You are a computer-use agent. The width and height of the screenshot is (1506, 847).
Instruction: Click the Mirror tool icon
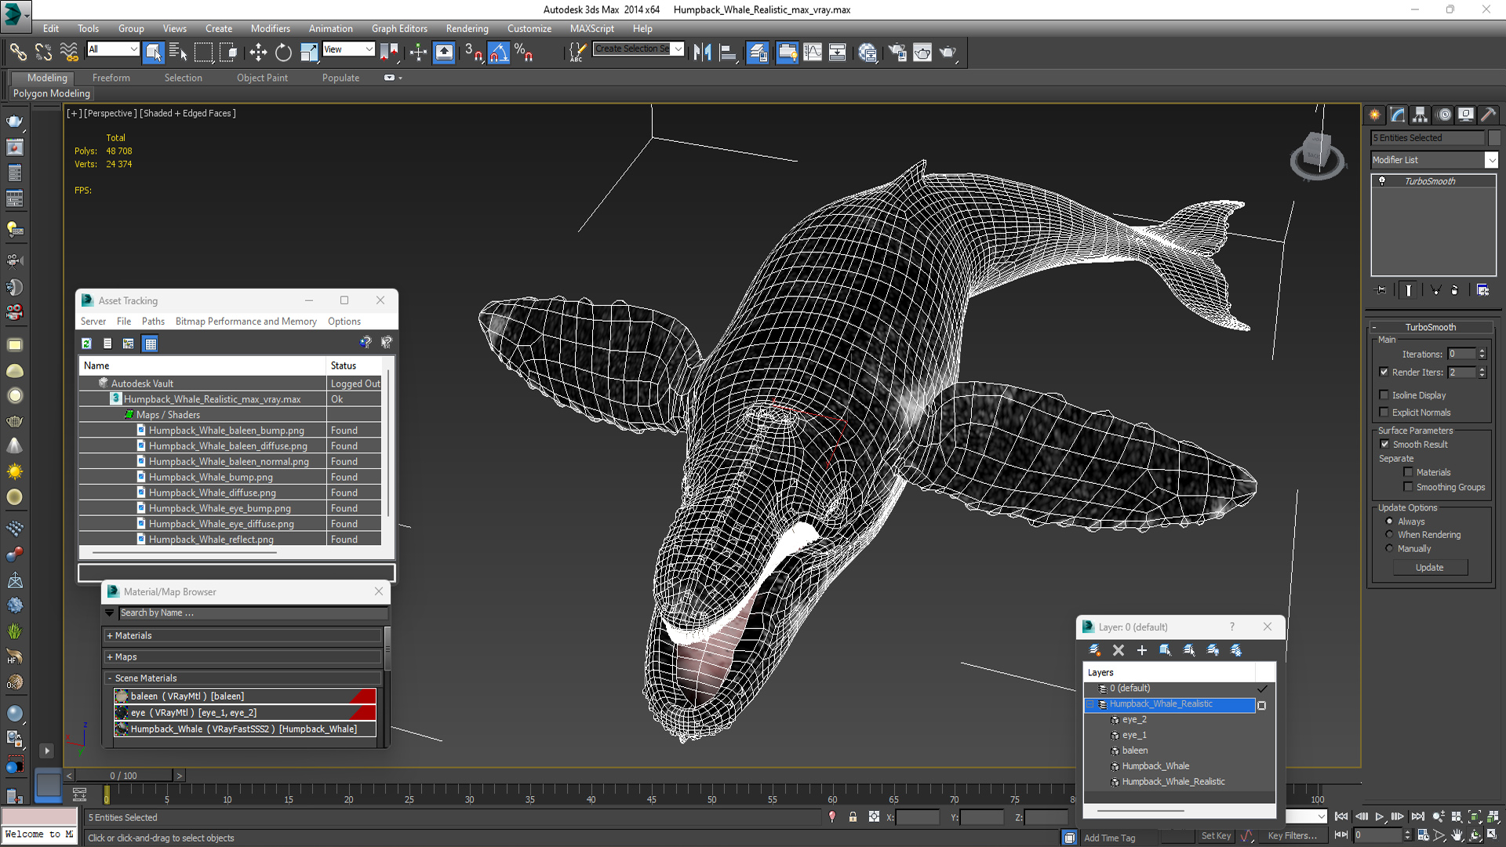[x=702, y=53]
